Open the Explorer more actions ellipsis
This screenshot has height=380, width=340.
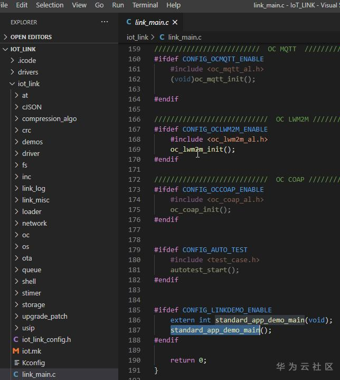pyautogui.click(x=105, y=22)
